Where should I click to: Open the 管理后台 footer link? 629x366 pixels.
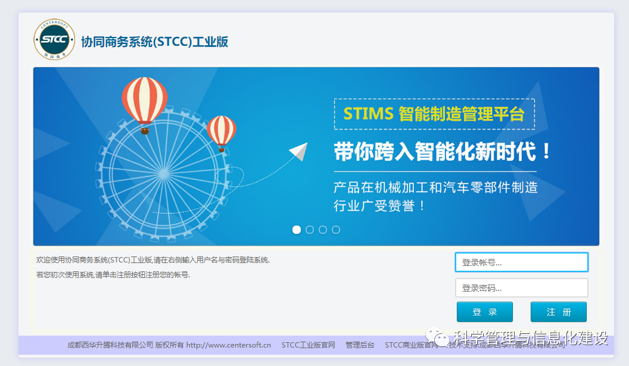(x=360, y=345)
